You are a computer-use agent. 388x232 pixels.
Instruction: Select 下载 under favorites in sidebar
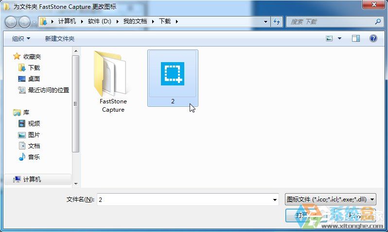click(x=34, y=67)
